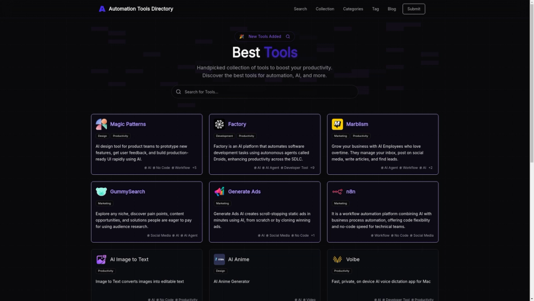The height and width of the screenshot is (301, 534).
Task: Open the AI Image to Text icon
Action: 101,259
